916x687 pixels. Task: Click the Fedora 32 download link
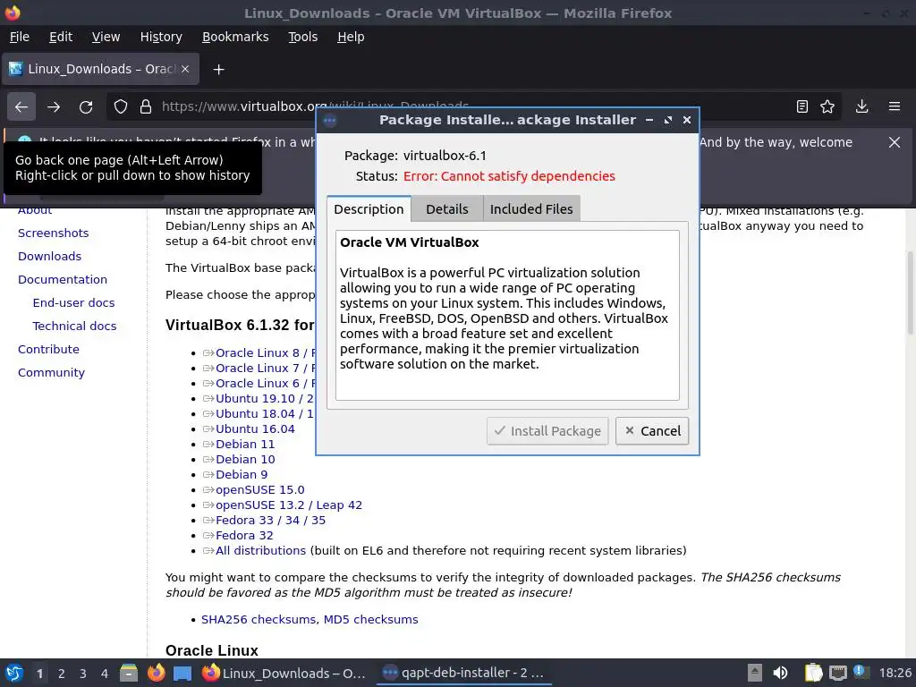pyautogui.click(x=244, y=535)
